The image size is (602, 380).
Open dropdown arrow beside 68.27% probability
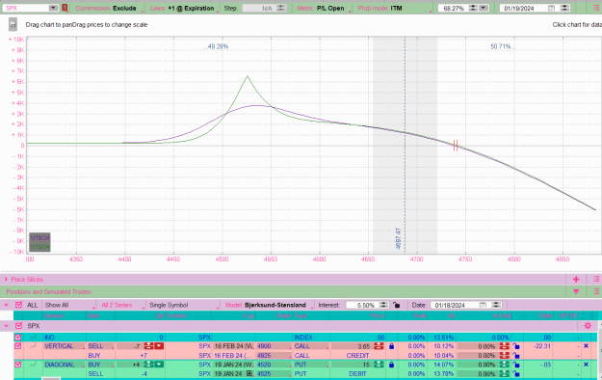tap(484, 8)
